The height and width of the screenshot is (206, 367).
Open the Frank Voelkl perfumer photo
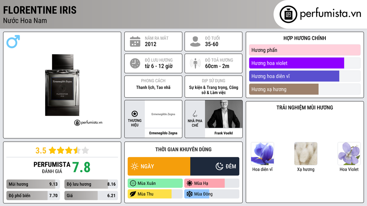pos(224,114)
